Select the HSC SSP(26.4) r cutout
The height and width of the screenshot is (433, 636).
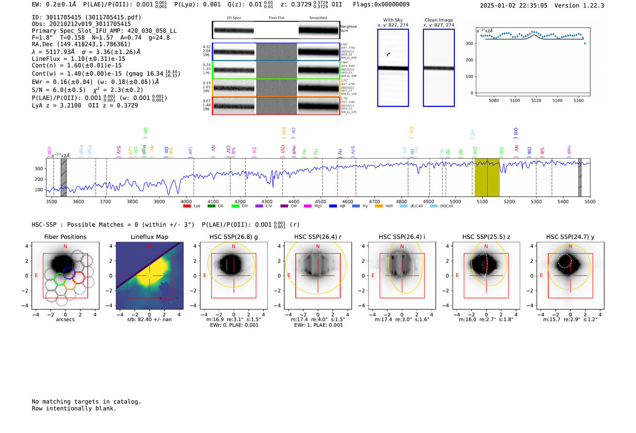(x=318, y=276)
